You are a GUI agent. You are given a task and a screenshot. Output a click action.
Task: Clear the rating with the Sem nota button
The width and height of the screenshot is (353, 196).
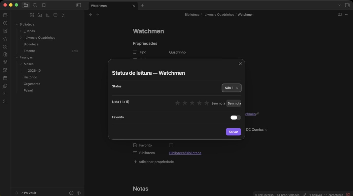point(234,103)
